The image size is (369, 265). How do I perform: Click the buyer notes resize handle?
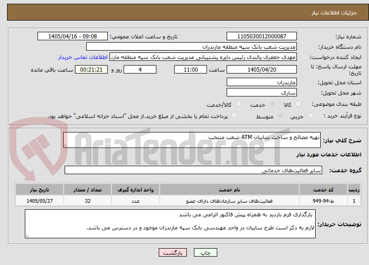click(x=27, y=236)
